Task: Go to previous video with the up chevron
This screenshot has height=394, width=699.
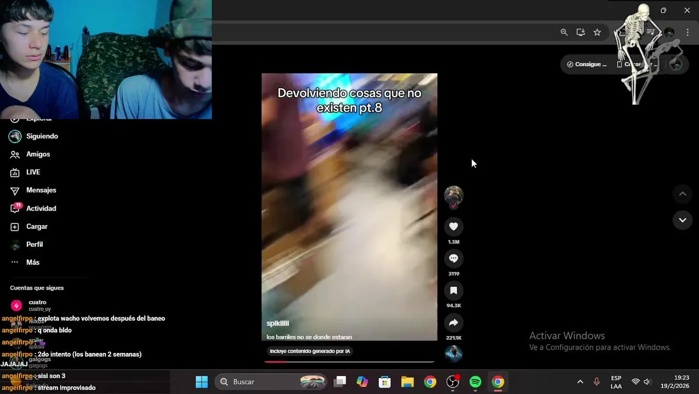Action: 683,194
